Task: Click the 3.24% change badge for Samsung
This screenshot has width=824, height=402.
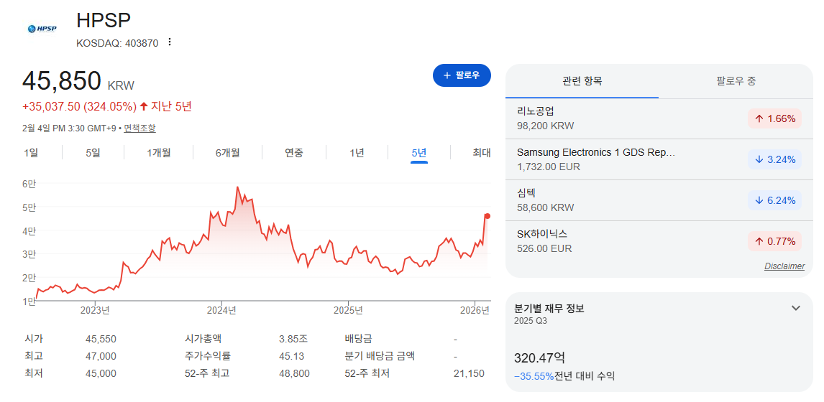Action: click(x=774, y=159)
